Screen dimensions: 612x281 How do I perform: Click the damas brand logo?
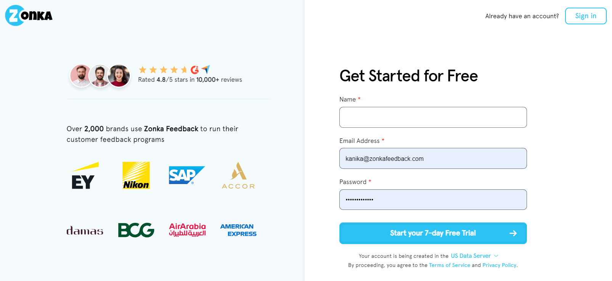85,230
